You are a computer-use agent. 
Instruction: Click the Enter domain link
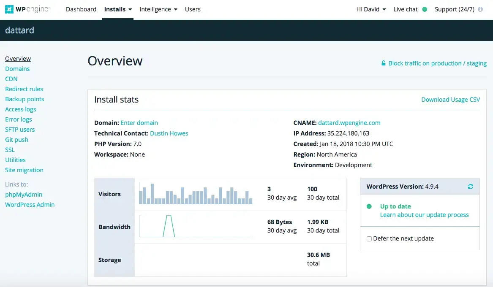coord(139,123)
